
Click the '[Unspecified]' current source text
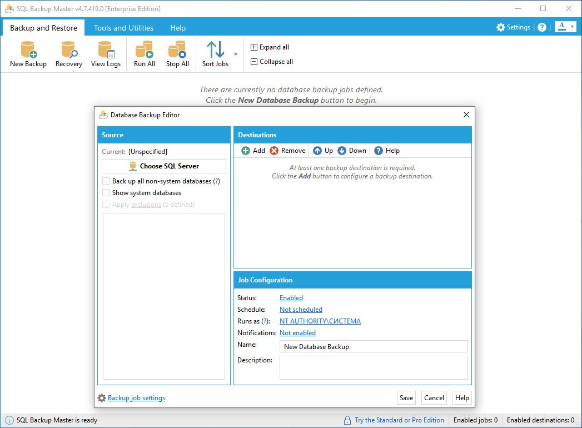(x=148, y=151)
